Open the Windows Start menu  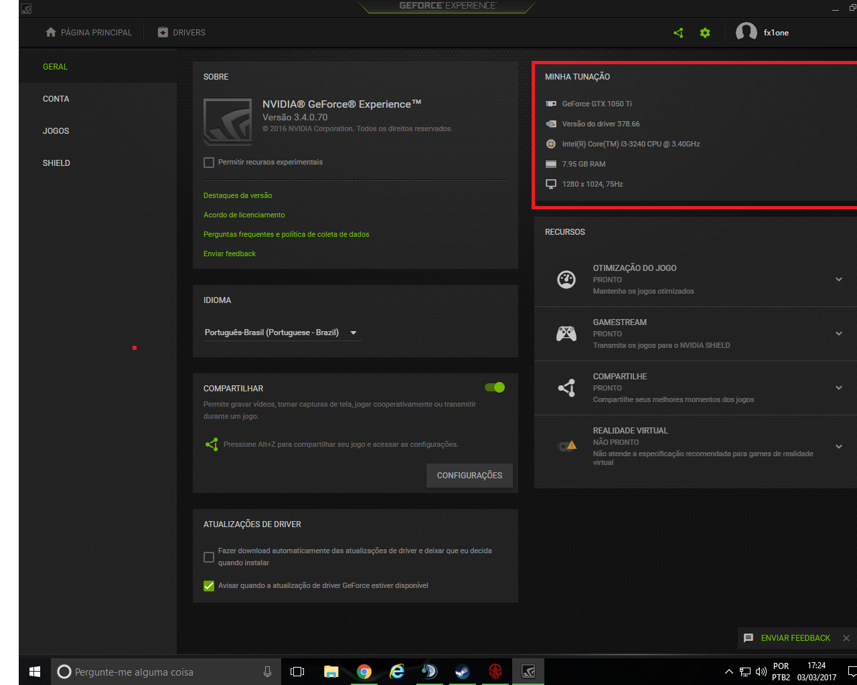pos(35,672)
